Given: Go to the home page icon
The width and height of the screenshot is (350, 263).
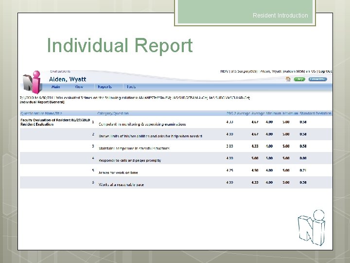Looking at the screenshot, I should pos(288,79).
